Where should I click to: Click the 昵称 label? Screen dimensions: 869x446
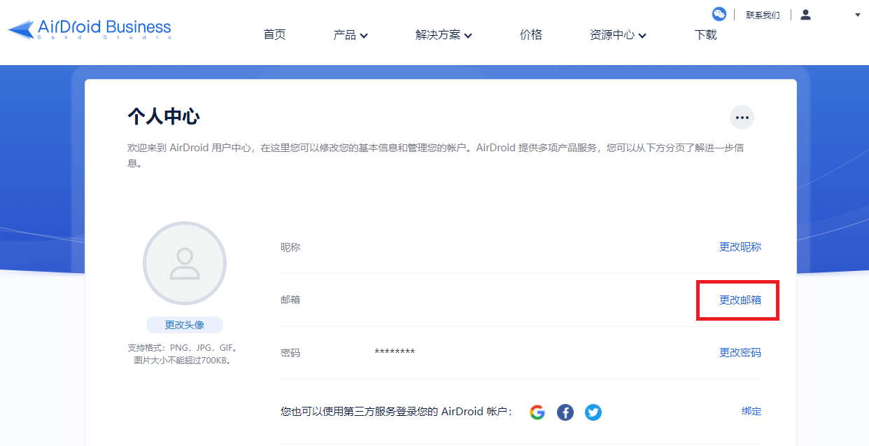(x=290, y=247)
